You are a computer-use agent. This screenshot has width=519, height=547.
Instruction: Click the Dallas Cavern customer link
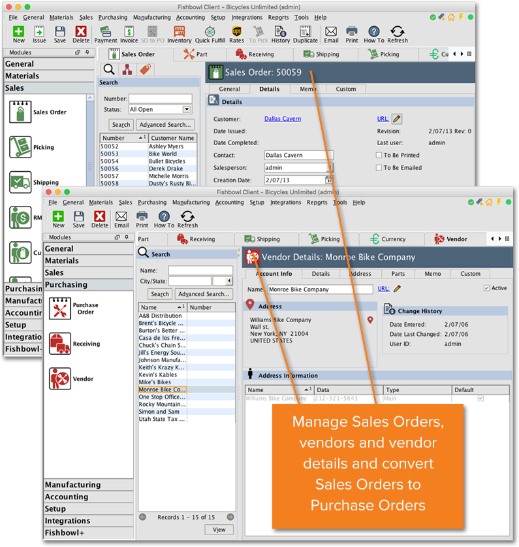click(283, 119)
